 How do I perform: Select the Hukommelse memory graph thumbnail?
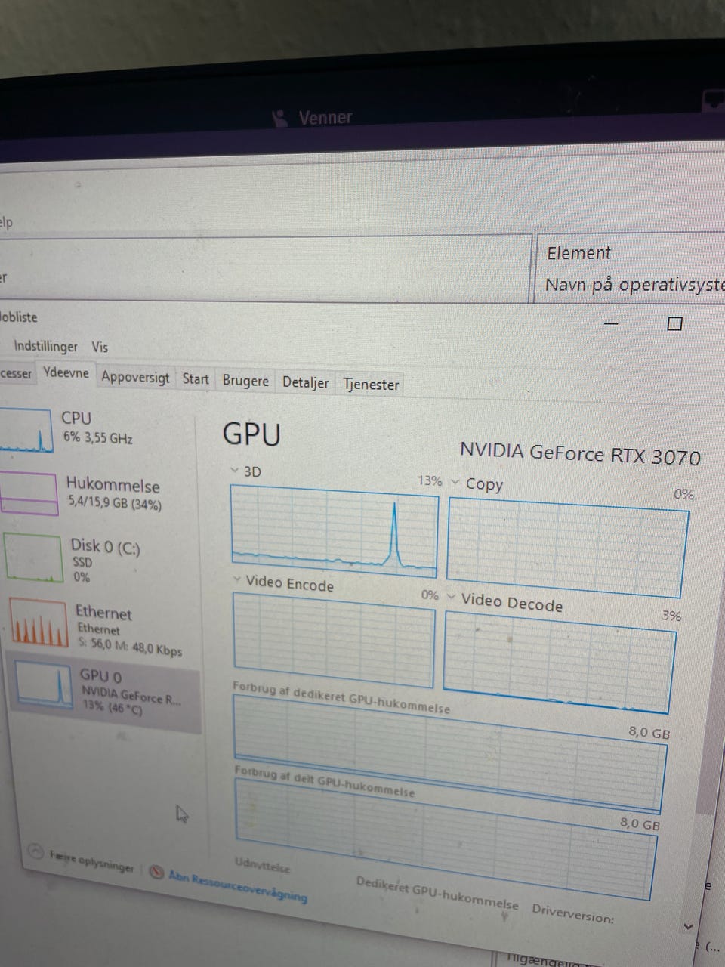click(29, 494)
